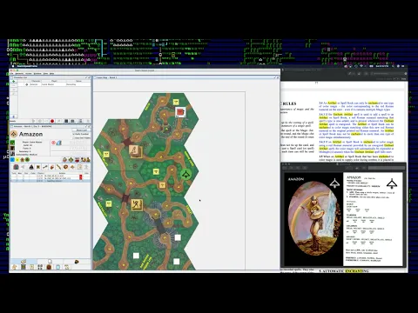Click the blank page tab at the bottom of Amazon panel
The height and width of the screenshot is (313, 418).
tap(50, 262)
